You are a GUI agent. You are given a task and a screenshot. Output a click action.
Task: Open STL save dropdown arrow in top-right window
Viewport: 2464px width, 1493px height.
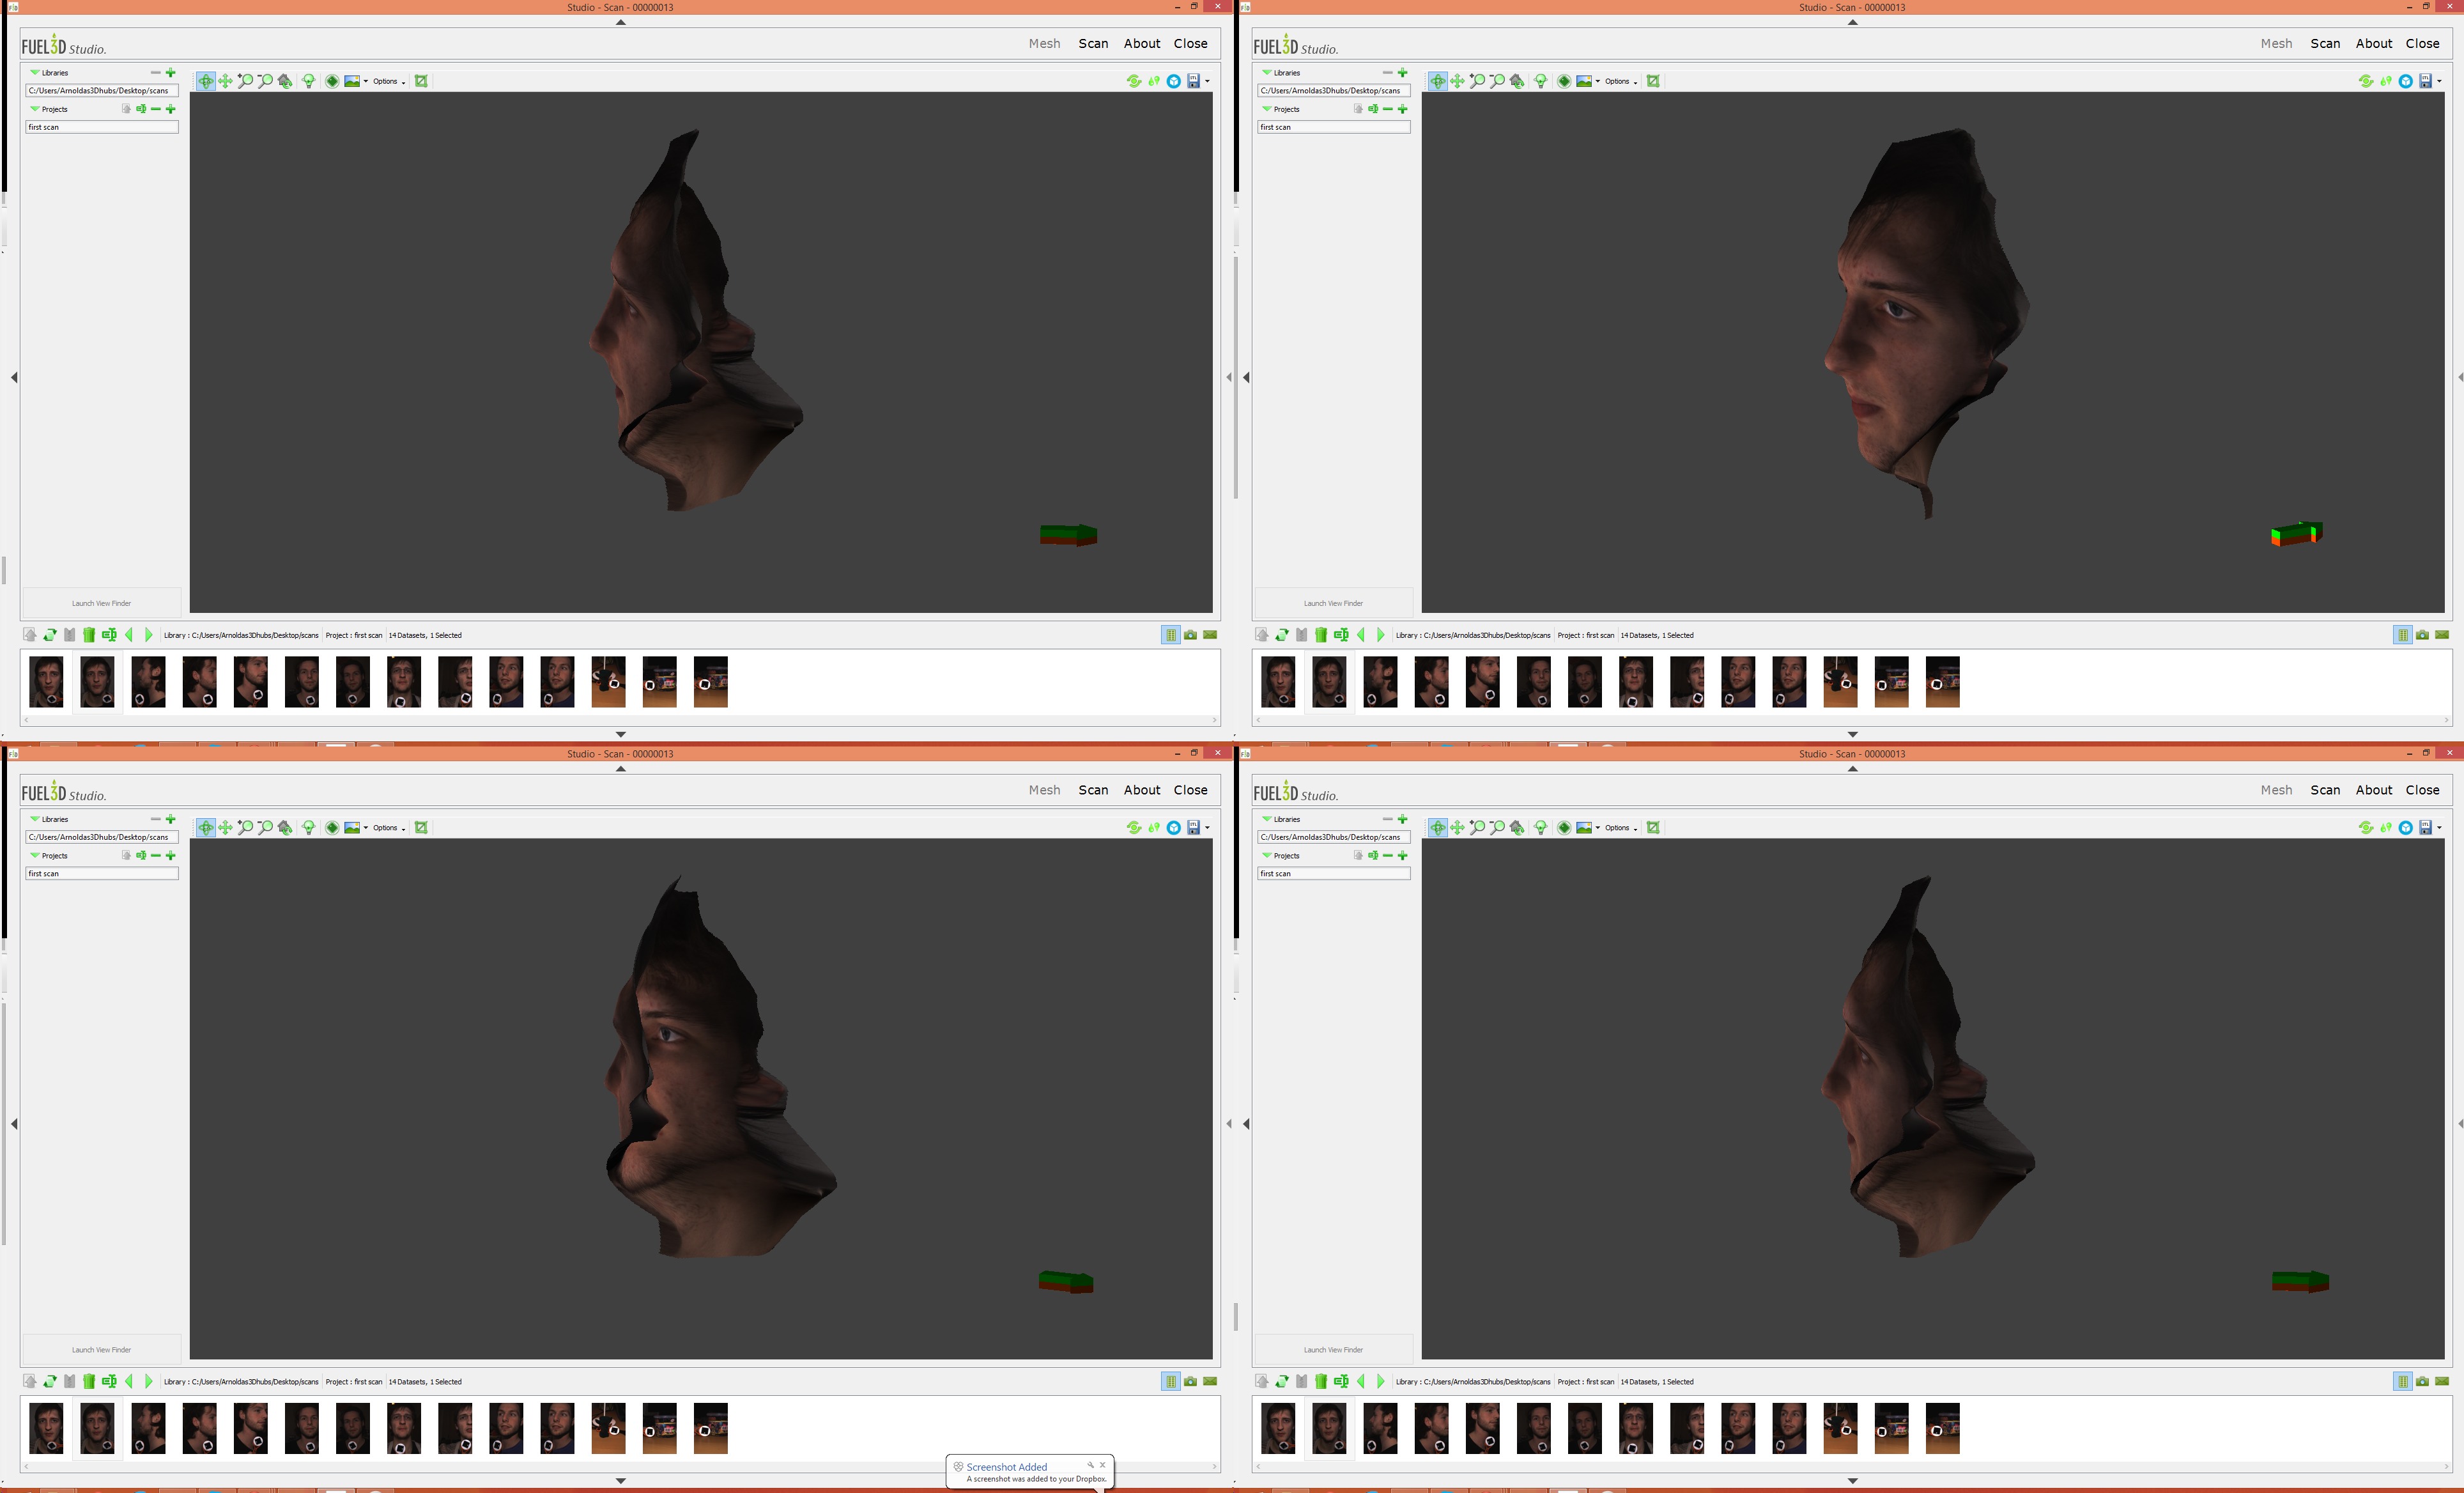click(x=2439, y=81)
